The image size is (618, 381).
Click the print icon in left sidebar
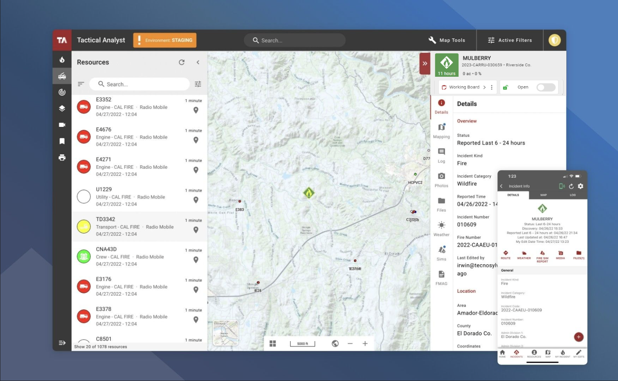62,158
